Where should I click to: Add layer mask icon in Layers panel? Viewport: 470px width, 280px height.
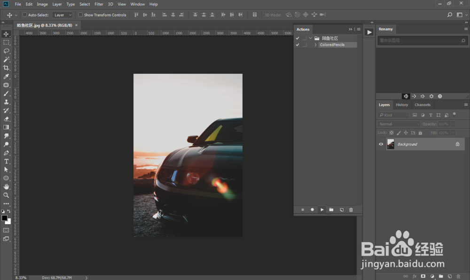tap(423, 276)
